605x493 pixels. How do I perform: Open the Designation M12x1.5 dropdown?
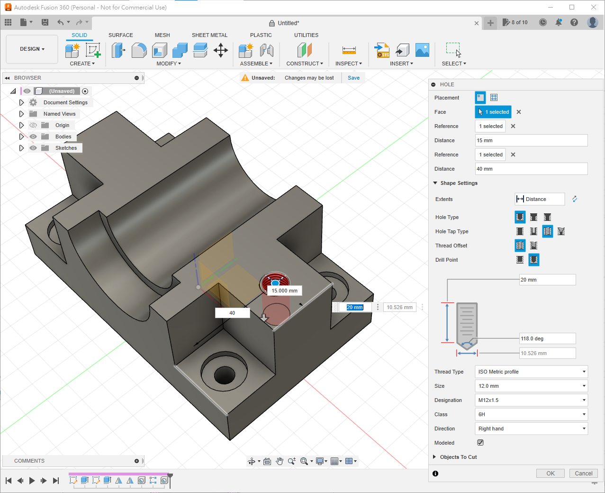[531, 400]
